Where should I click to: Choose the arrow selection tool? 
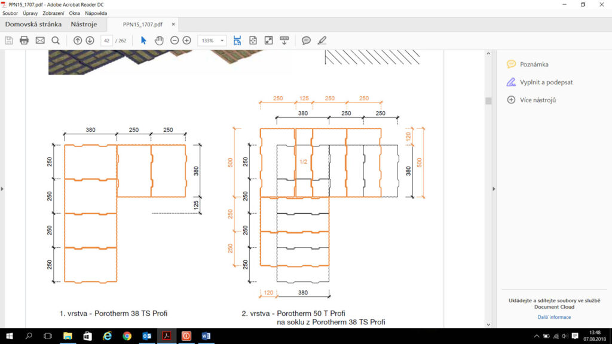[x=143, y=40]
